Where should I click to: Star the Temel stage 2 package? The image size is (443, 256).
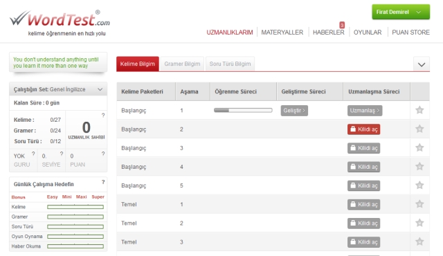tap(419, 223)
